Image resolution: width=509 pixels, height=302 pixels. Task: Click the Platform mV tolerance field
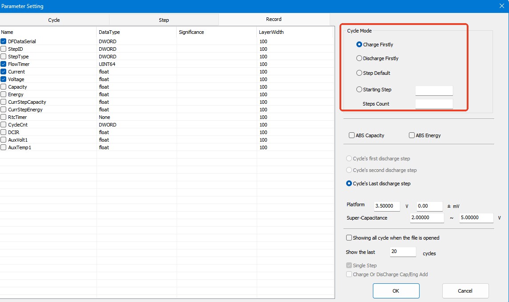[x=430, y=206]
